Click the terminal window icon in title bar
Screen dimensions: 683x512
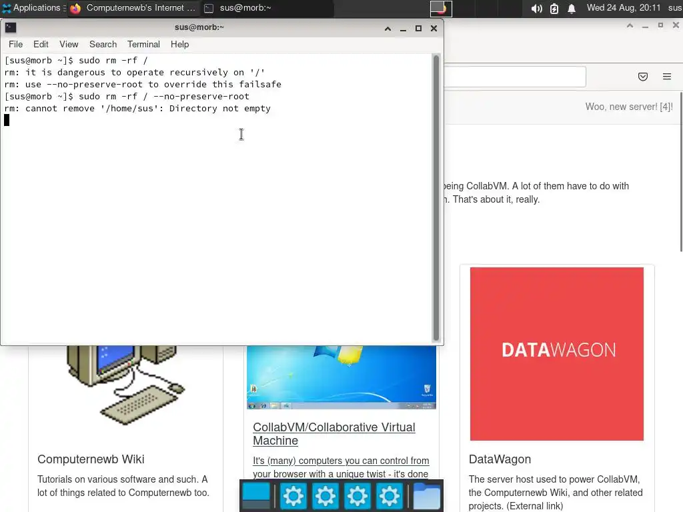(x=11, y=28)
